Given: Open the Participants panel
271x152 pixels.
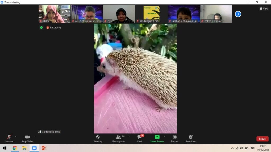Looking at the screenshot, I should (x=119, y=139).
